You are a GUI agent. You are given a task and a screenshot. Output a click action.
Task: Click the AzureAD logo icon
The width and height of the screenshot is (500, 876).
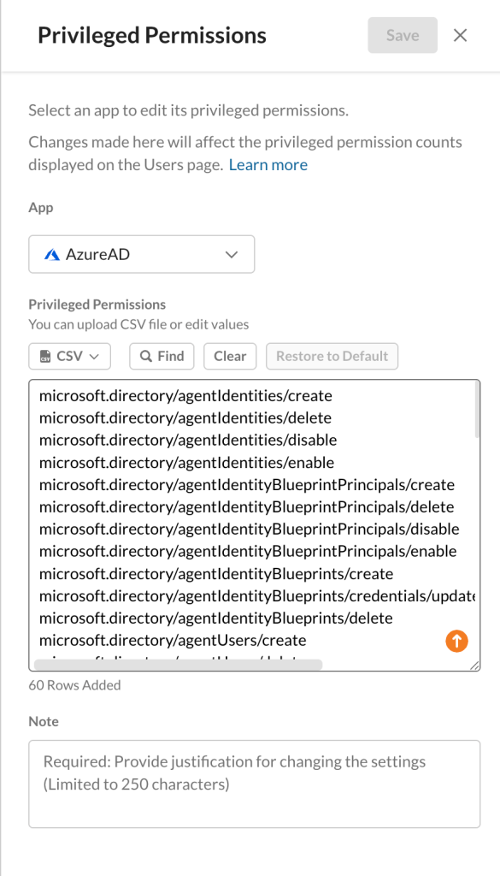click(52, 255)
